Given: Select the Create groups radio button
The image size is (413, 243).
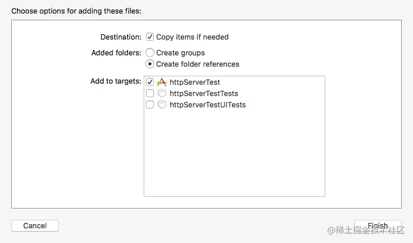Looking at the screenshot, I should click(150, 53).
